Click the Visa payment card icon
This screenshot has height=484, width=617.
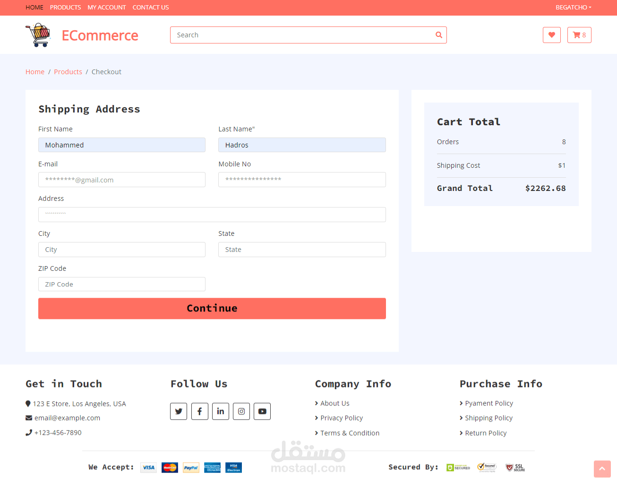pyautogui.click(x=148, y=467)
